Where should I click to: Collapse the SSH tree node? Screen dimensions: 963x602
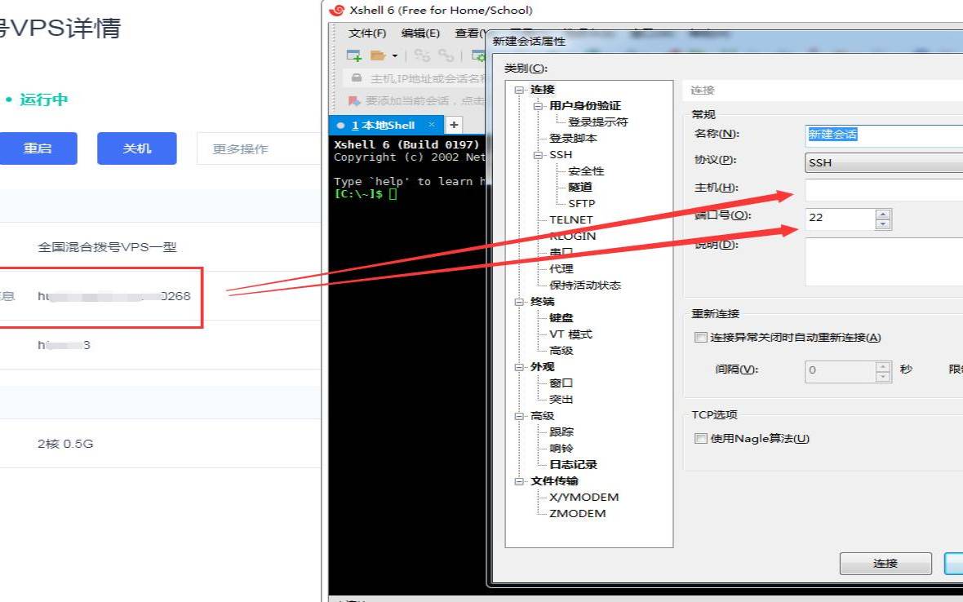click(x=538, y=155)
